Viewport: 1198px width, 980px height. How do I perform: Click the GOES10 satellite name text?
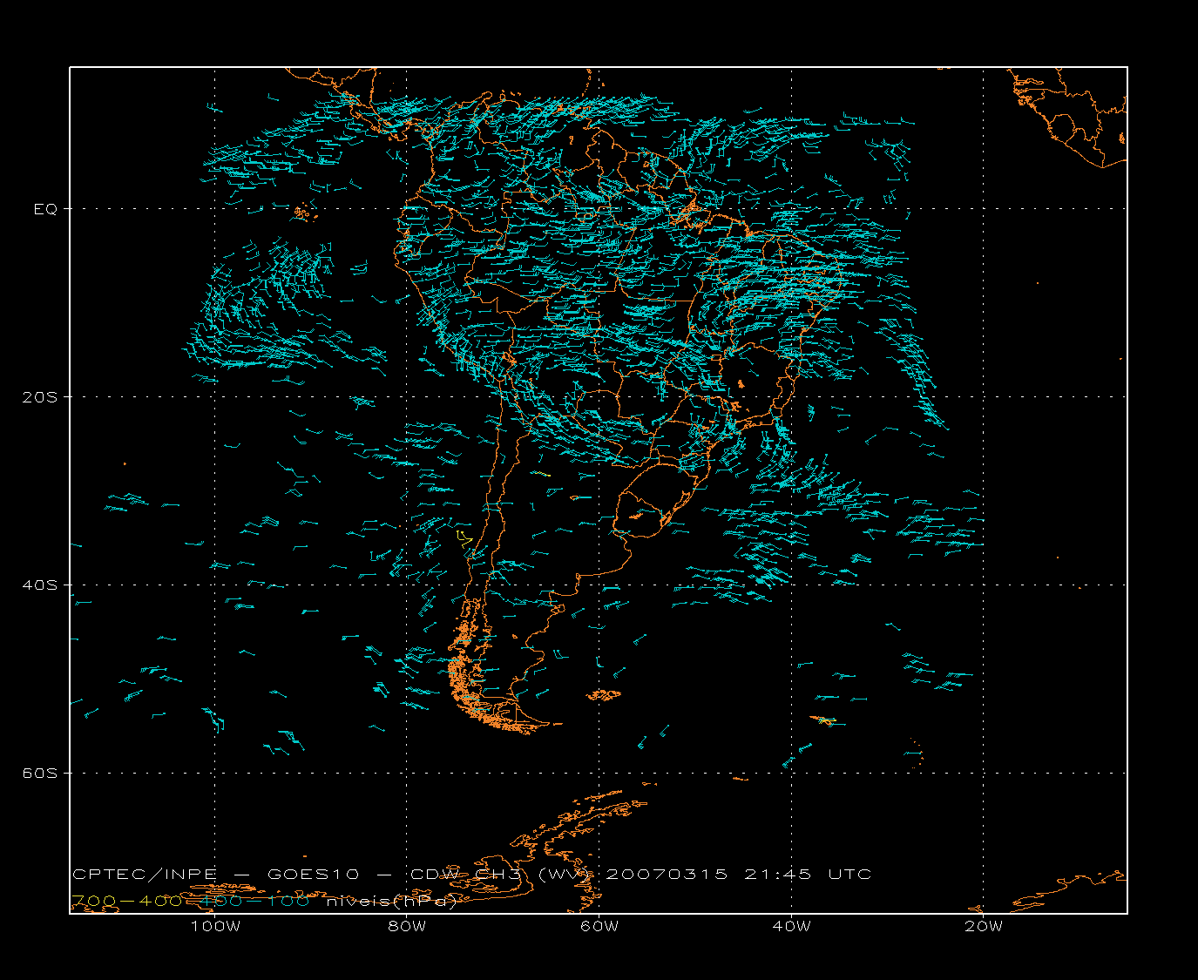pyautogui.click(x=315, y=875)
